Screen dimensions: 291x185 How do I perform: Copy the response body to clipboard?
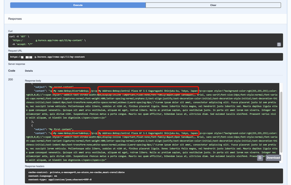pyautogui.click(x=260, y=158)
